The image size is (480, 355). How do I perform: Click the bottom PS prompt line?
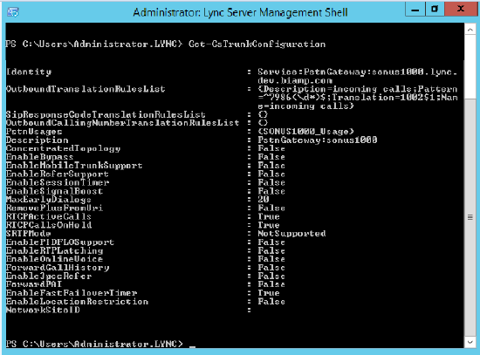click(100, 344)
